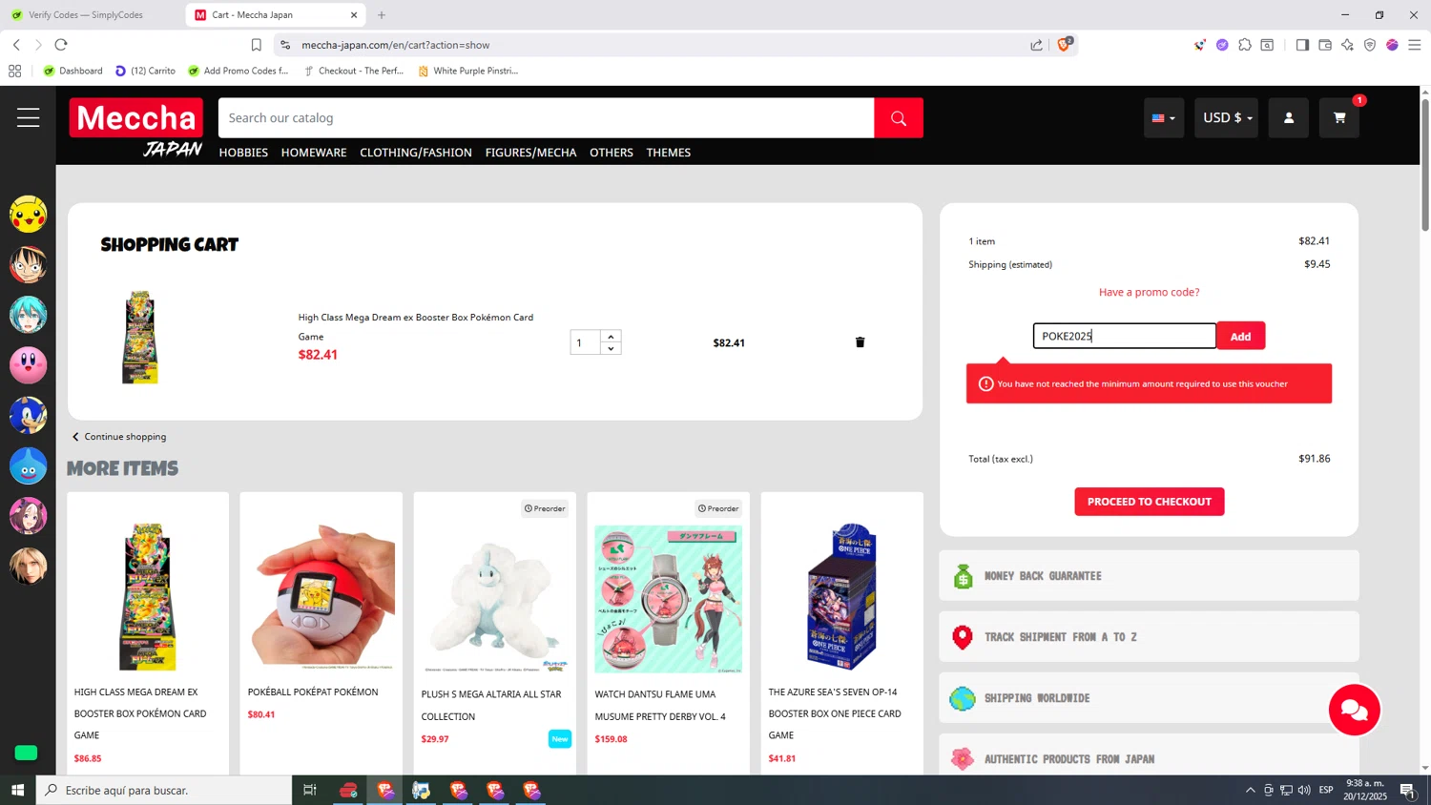Open the browser main menu icon
The width and height of the screenshot is (1431, 805).
coord(1415,45)
